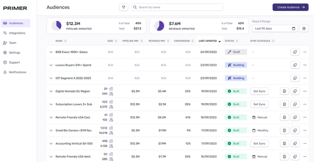Duplicate the Remote Friendly USA East audience

tap(295, 117)
